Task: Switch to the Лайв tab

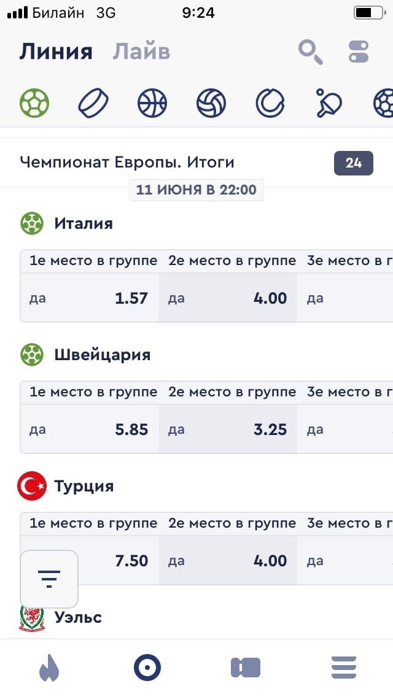Action: 141,52
